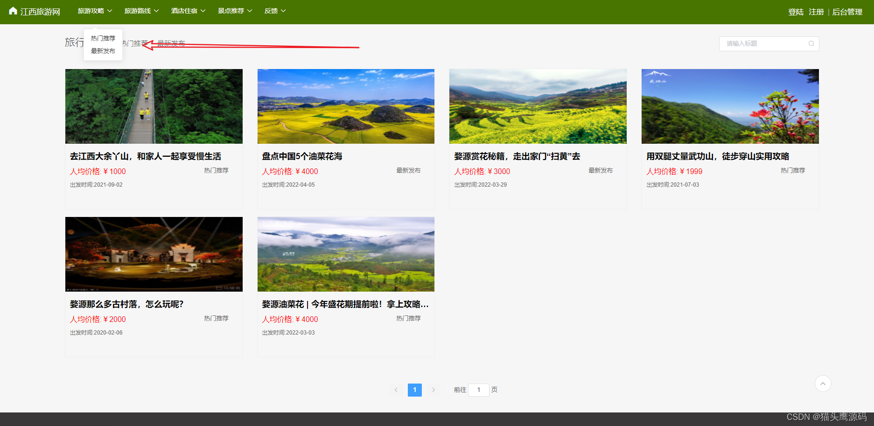Click the price 人均价格: ￥2000
874x426 pixels.
pos(98,319)
